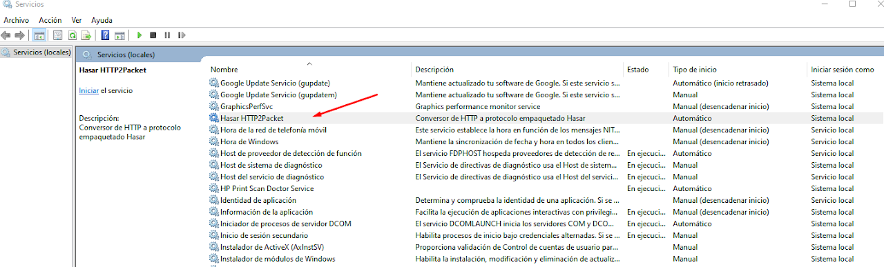
Task: Click the Stop service toolbar icon
Action: click(x=153, y=35)
